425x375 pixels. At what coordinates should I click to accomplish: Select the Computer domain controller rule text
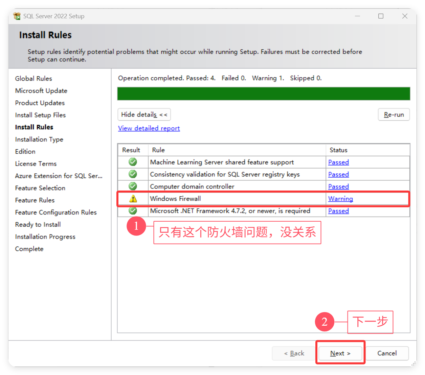click(x=192, y=186)
